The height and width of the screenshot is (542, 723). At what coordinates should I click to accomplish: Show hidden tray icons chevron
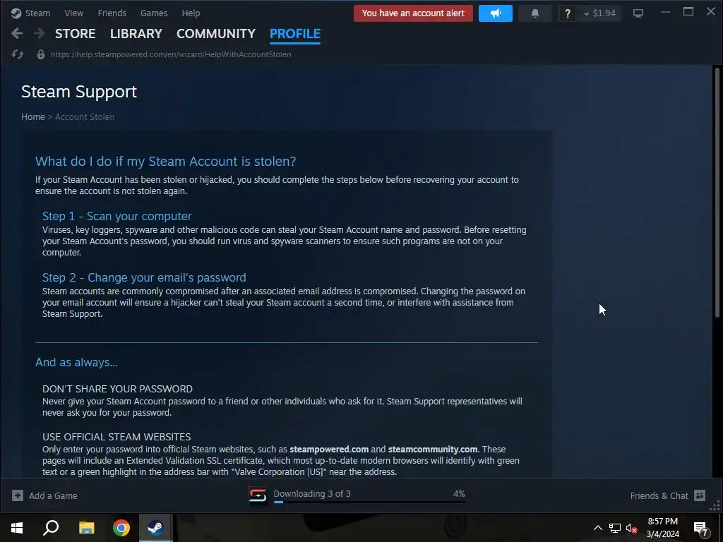(x=597, y=528)
